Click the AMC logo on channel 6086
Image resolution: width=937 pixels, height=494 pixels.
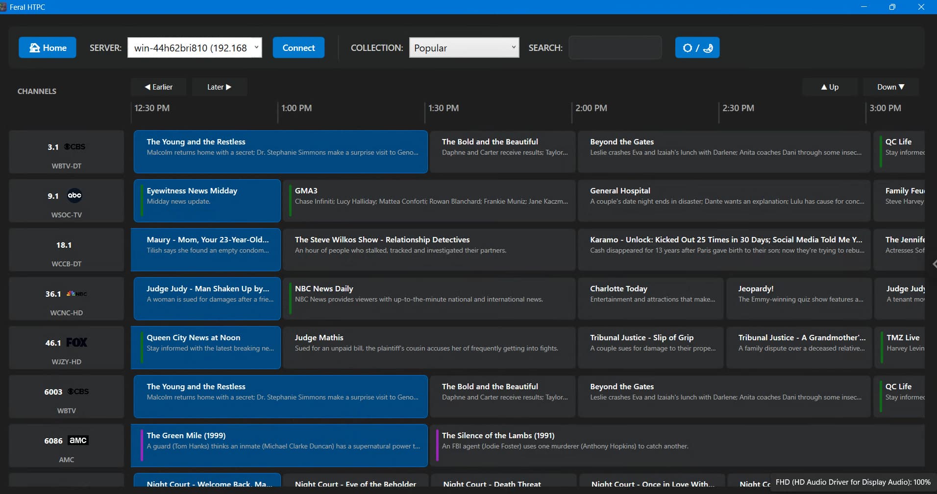tap(78, 440)
